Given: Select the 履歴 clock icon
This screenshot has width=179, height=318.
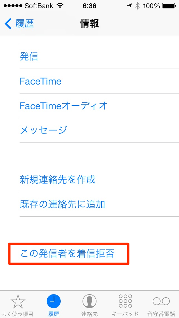Looking at the screenshot, I should (54, 301).
